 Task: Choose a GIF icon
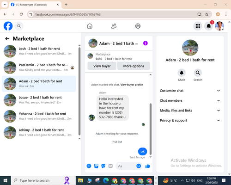[110, 166]
